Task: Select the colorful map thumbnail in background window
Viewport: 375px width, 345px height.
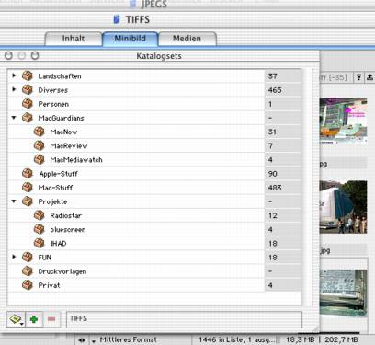Action: 343,121
